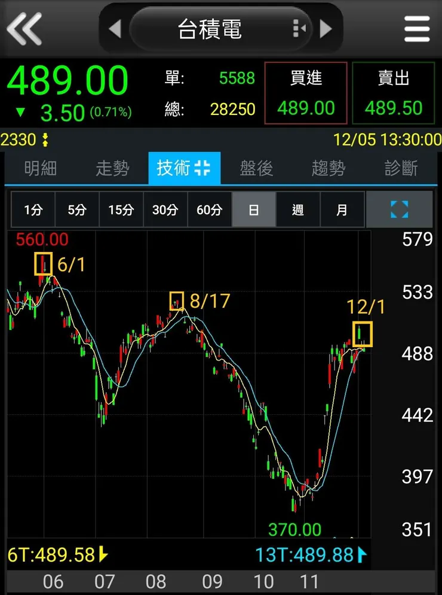Image resolution: width=442 pixels, height=595 pixels.
Task: Go to previous stock with left arrow
Action: coord(115,29)
